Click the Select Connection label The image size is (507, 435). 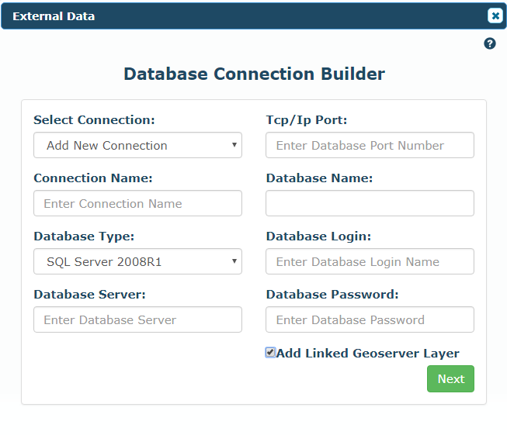click(x=94, y=120)
